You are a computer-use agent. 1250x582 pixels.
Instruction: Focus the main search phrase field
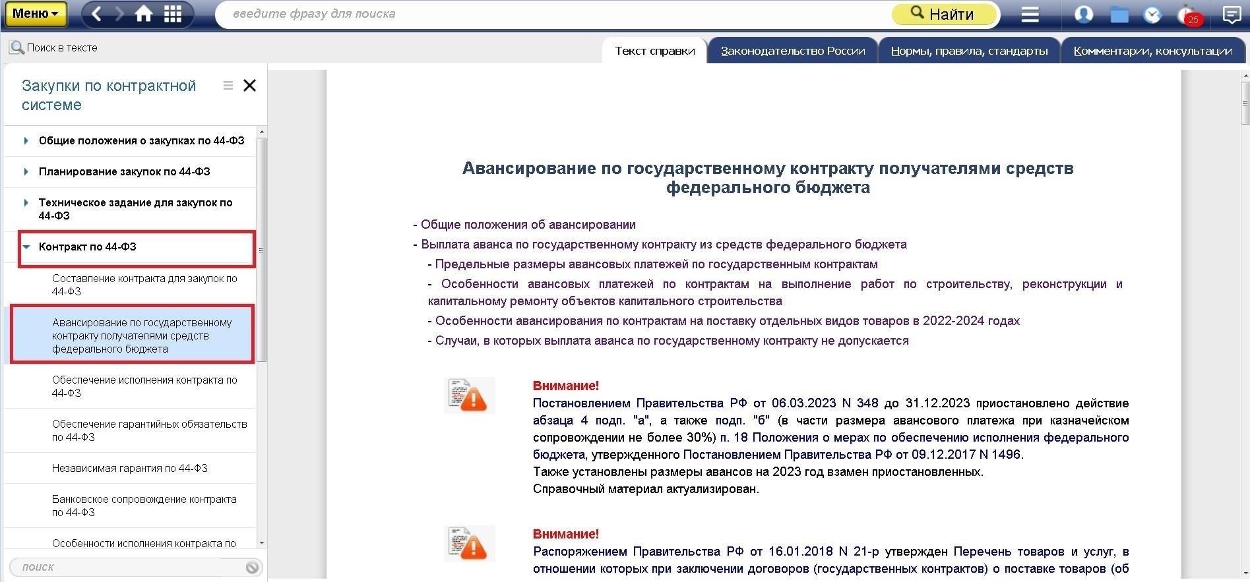554,14
